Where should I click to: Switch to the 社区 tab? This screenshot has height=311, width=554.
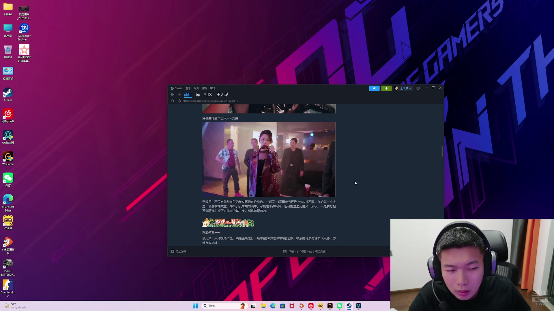208,95
